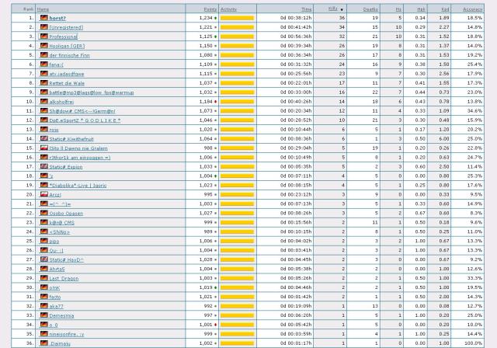The image size is (497, 348).
Task: Sort by Activity column header
Action: (x=229, y=9)
